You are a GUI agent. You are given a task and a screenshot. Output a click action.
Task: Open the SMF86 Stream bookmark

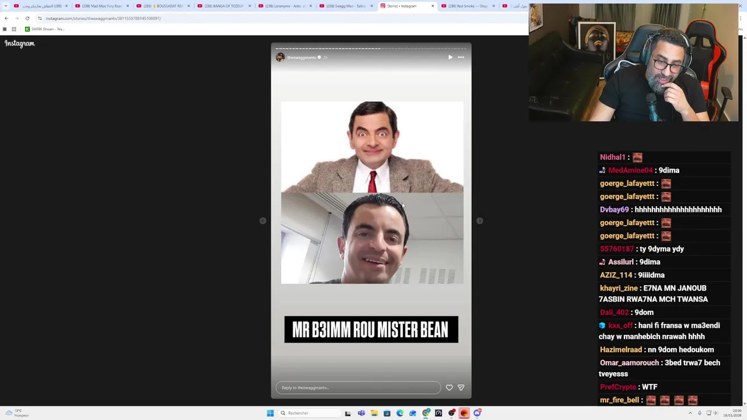(44, 29)
